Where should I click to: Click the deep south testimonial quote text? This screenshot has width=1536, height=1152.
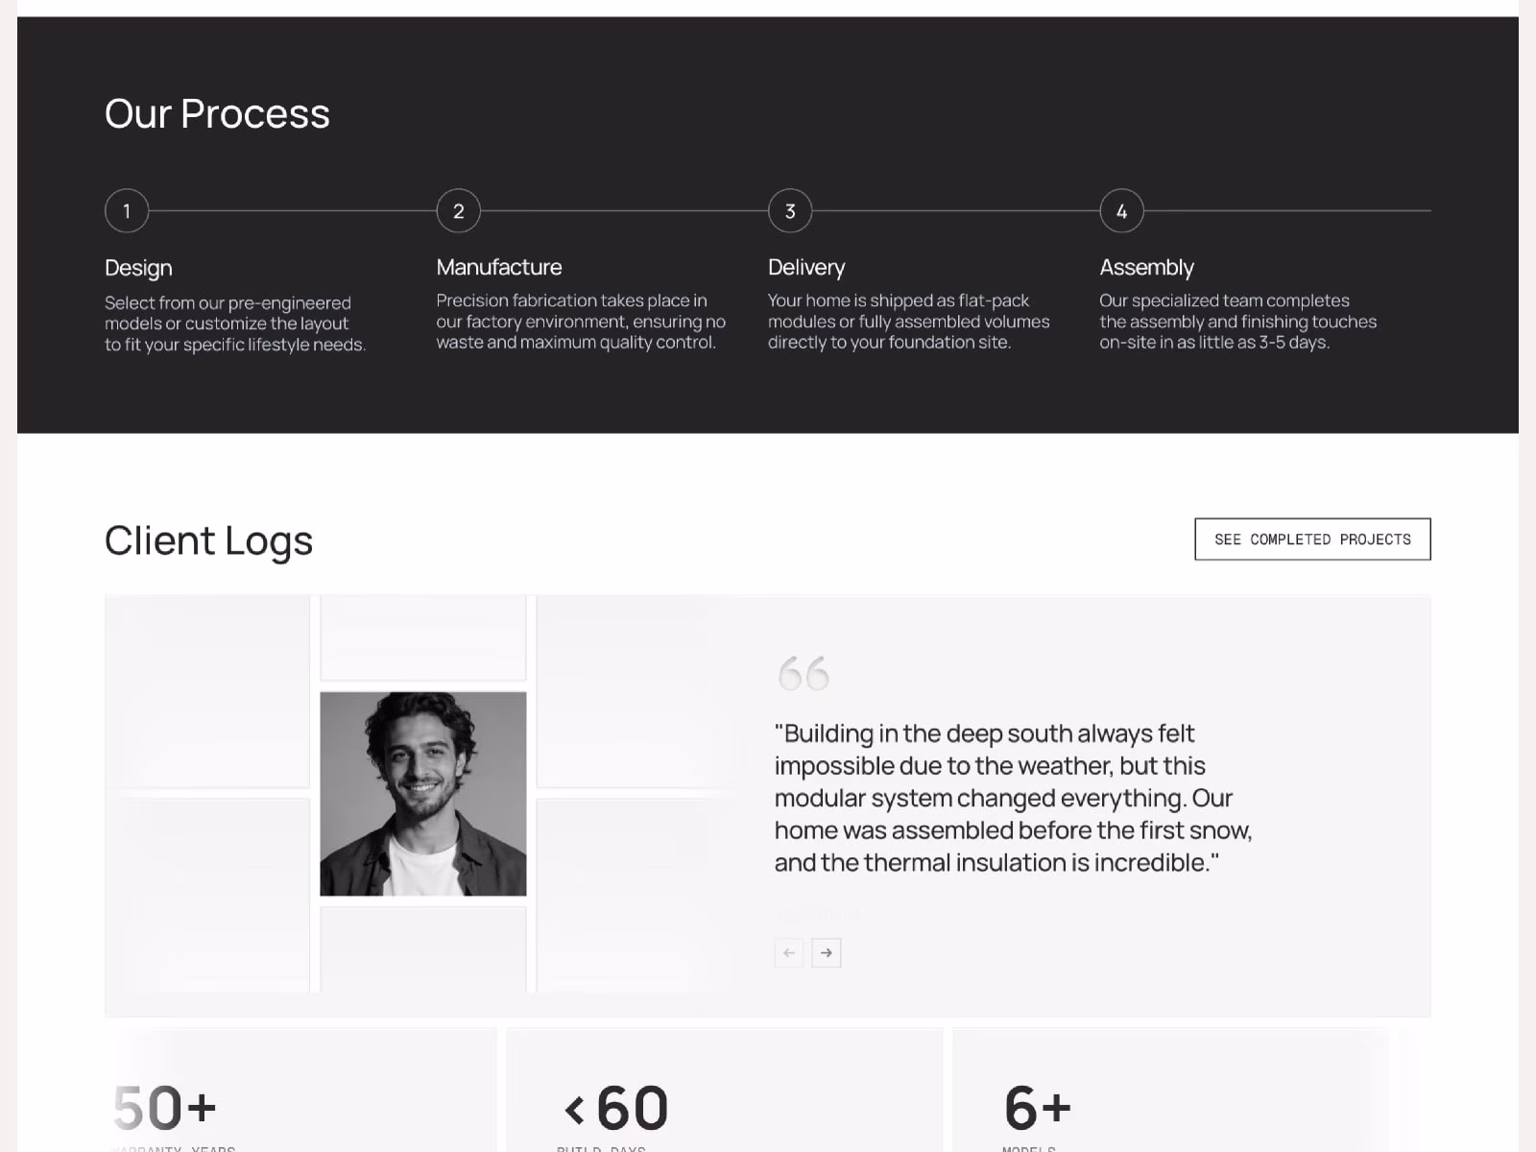coord(1013,798)
